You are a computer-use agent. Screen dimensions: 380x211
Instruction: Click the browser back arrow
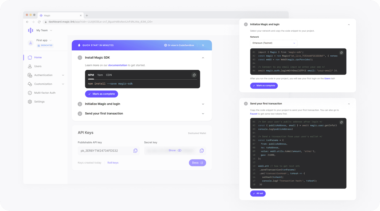click(27, 22)
